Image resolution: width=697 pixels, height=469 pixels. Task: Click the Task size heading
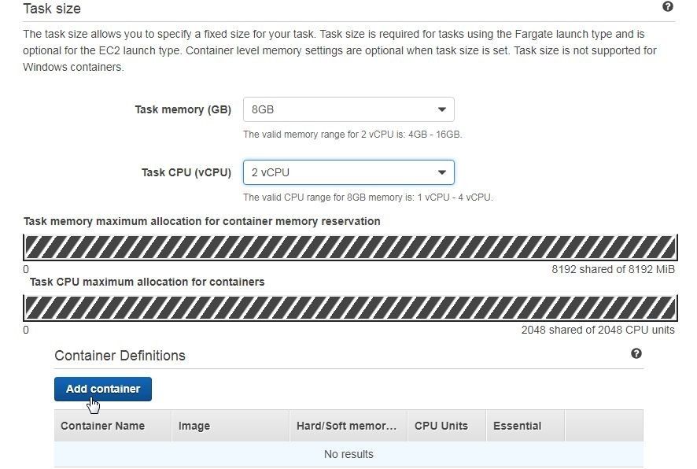[52, 9]
